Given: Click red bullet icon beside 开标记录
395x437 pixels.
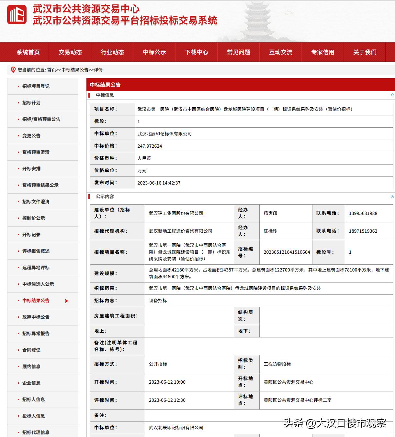Looking at the screenshot, I should (18, 235).
